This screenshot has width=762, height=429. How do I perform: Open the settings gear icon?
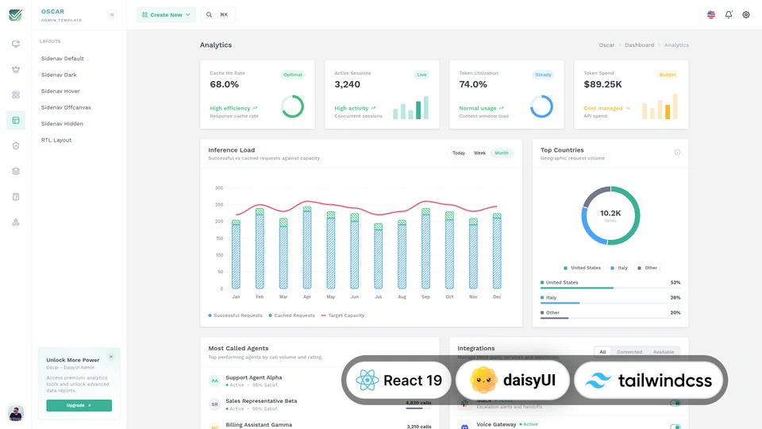(746, 14)
